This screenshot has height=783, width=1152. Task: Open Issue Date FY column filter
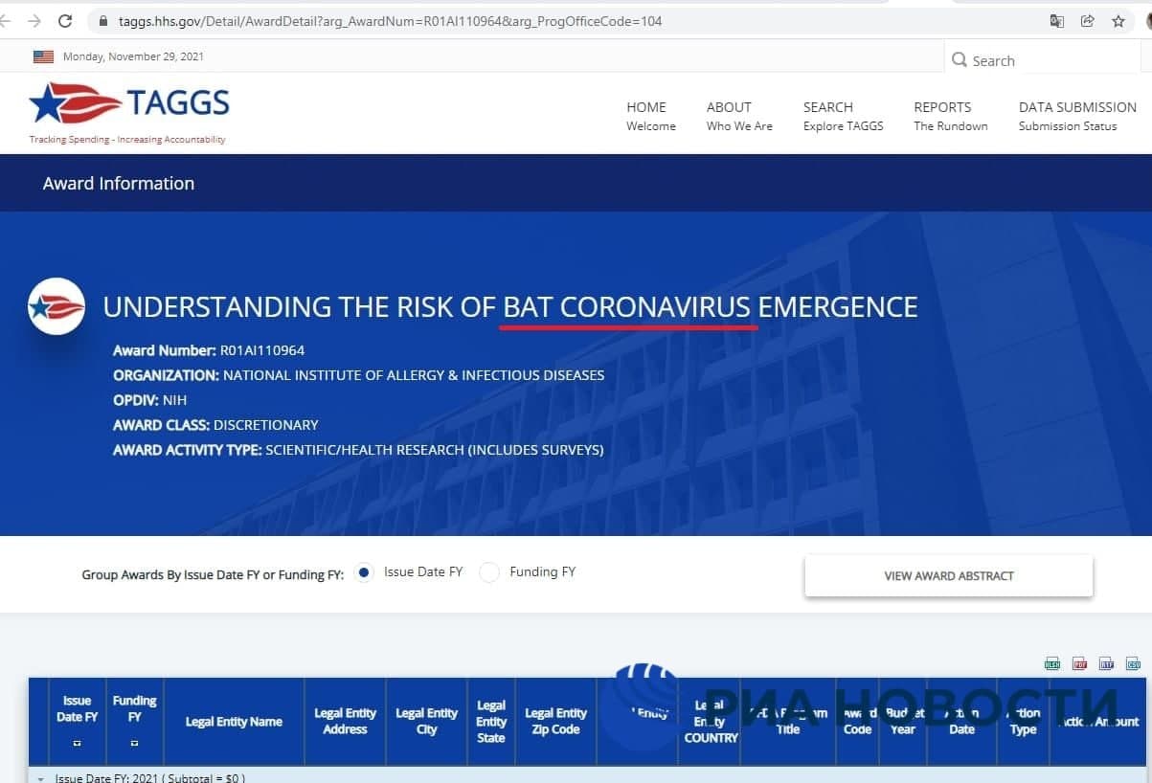[x=77, y=743]
